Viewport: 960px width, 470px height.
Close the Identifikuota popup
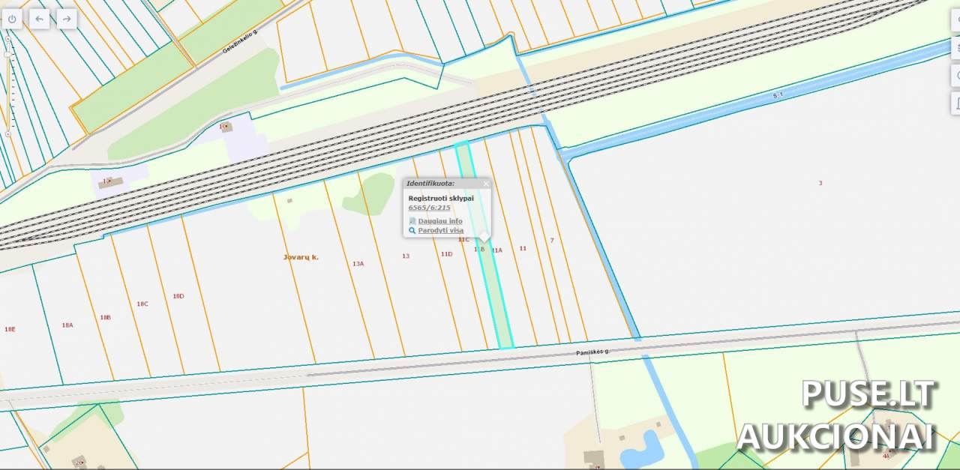(485, 183)
